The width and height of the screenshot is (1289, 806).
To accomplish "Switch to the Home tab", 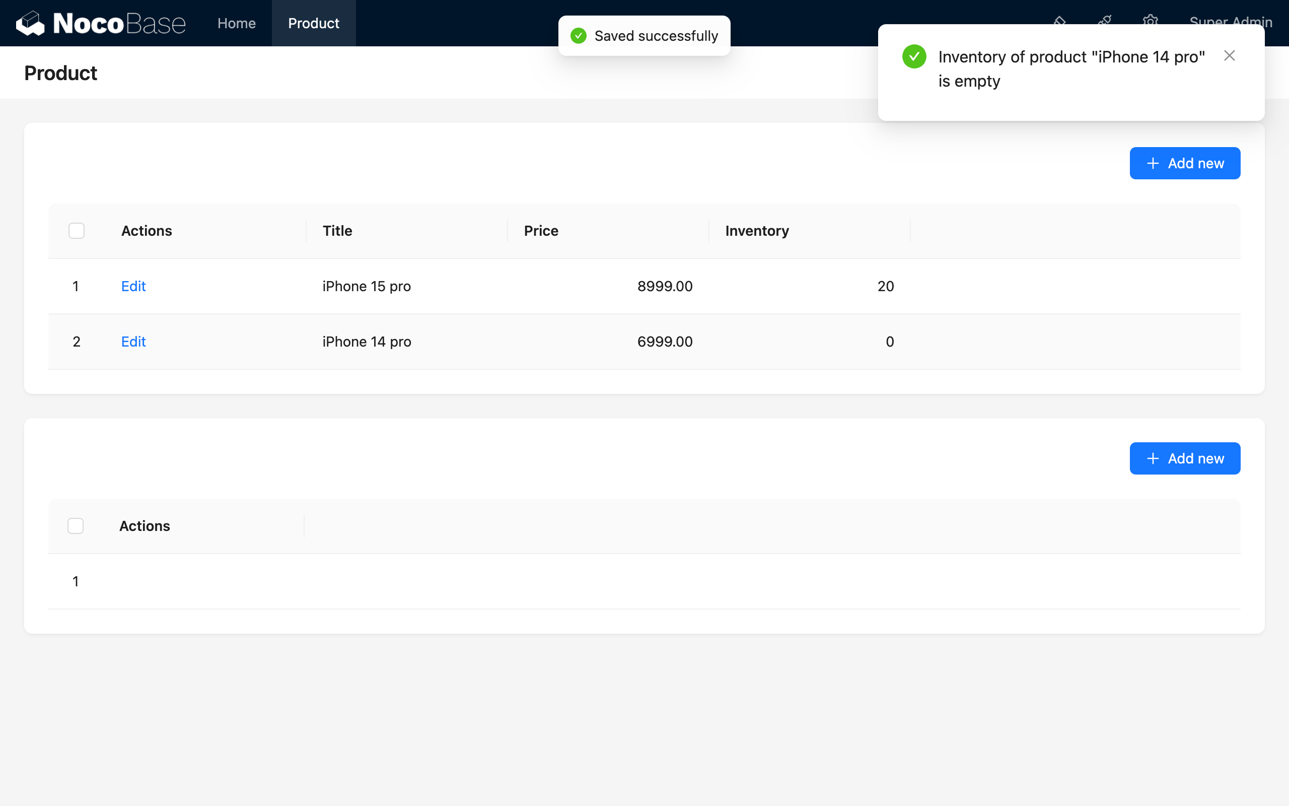I will click(236, 23).
